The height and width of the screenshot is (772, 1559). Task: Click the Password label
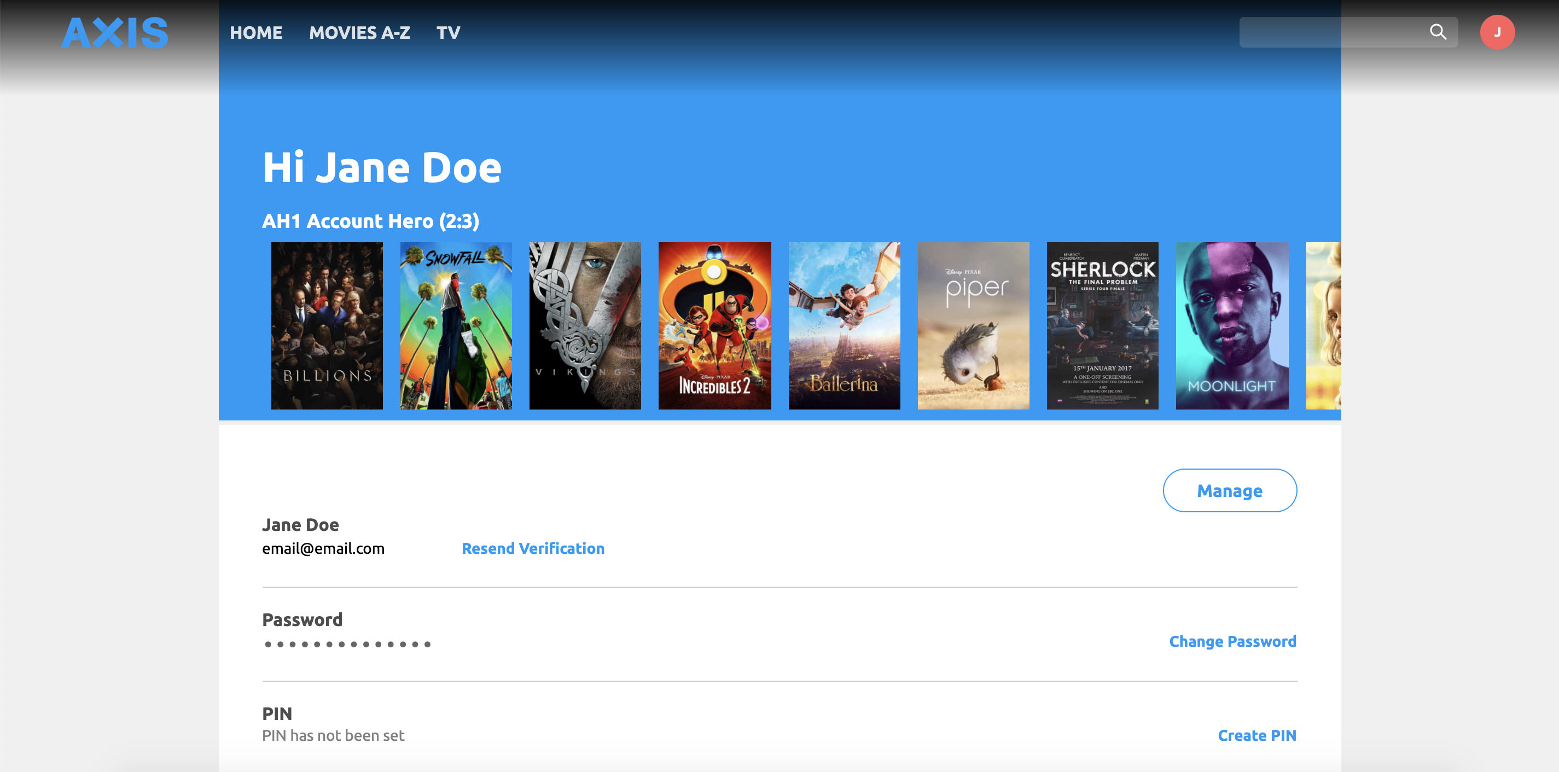pos(302,619)
